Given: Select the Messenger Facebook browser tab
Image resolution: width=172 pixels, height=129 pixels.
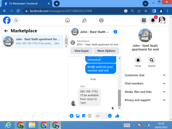Looking at the screenshot, I should click(27, 3).
